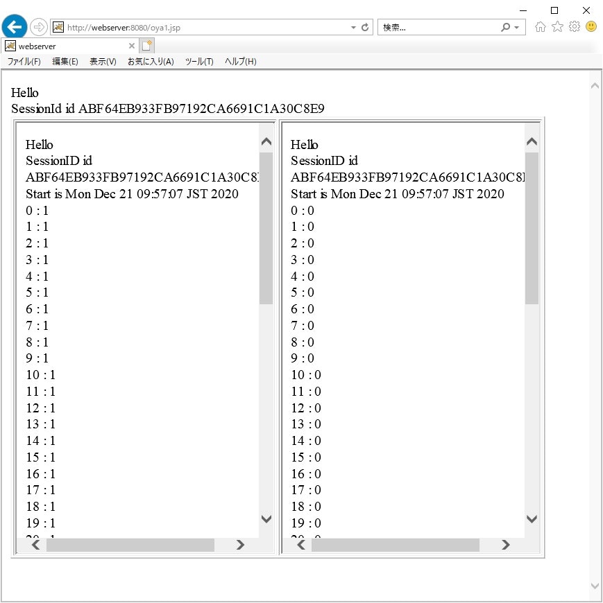This screenshot has width=603, height=603.
Task: Click right frame horizontal scrollbar thumb
Action: 396,545
